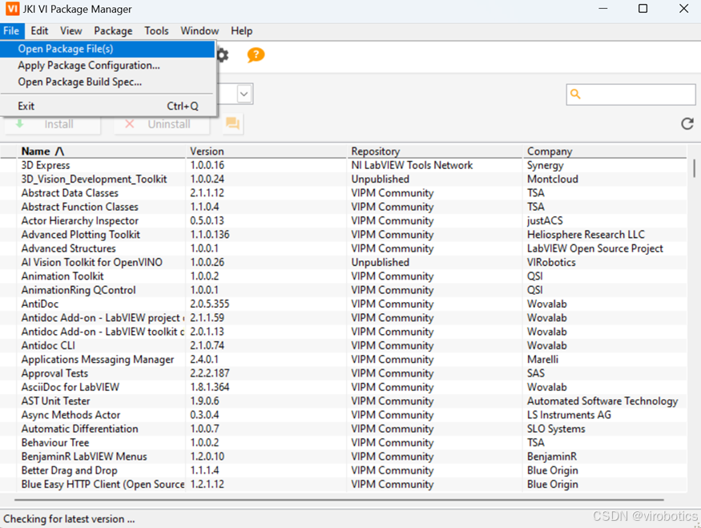Select Antidoc CLI package
The image size is (701, 528).
[344, 345]
